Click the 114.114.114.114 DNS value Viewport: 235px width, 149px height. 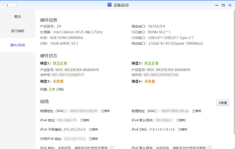162,130
